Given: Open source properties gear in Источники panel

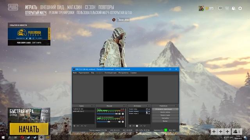Looking at the screenshot, I should click(x=137, y=126).
